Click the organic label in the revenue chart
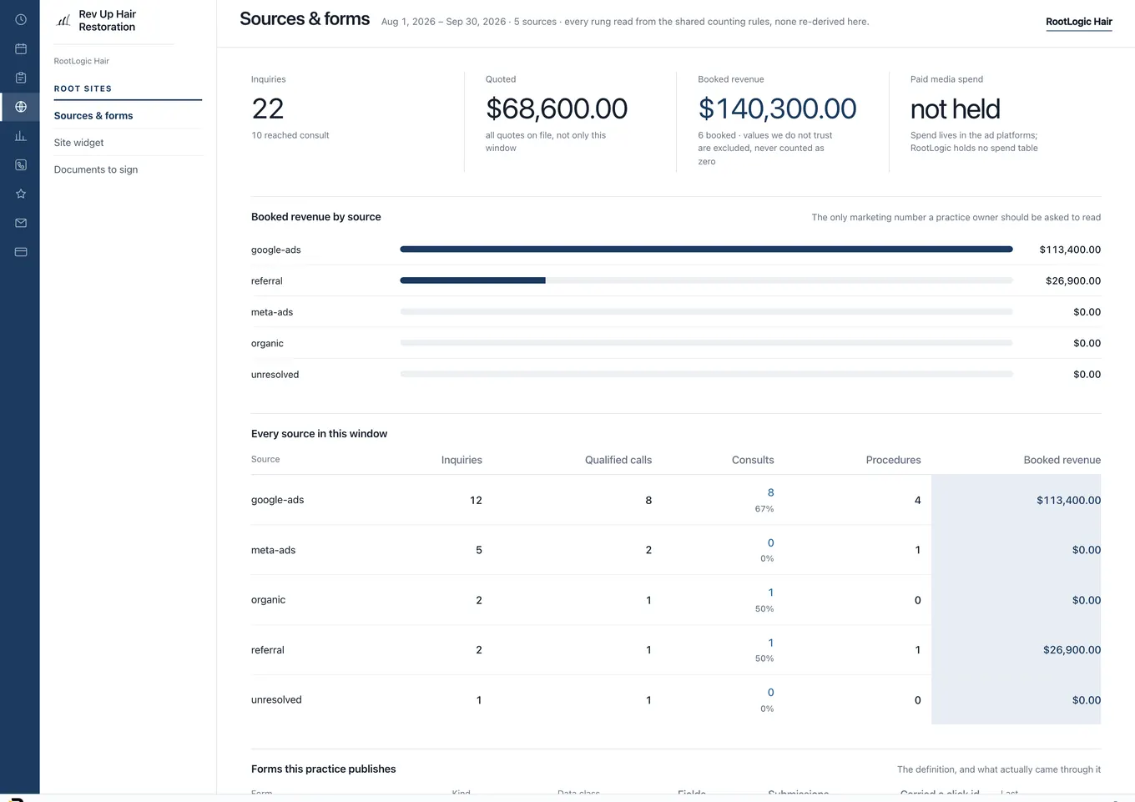Viewport: 1135px width, 802px height. click(267, 343)
